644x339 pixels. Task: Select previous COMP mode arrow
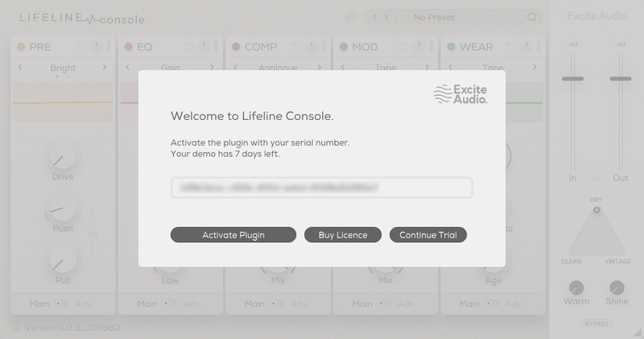tap(235, 67)
